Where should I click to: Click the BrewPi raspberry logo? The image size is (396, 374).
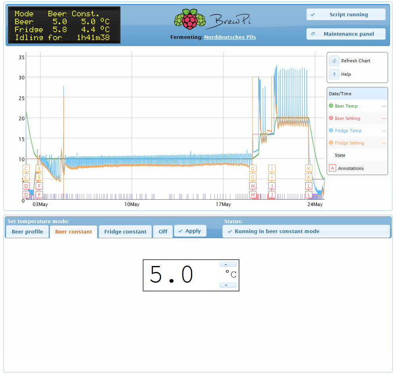point(190,19)
